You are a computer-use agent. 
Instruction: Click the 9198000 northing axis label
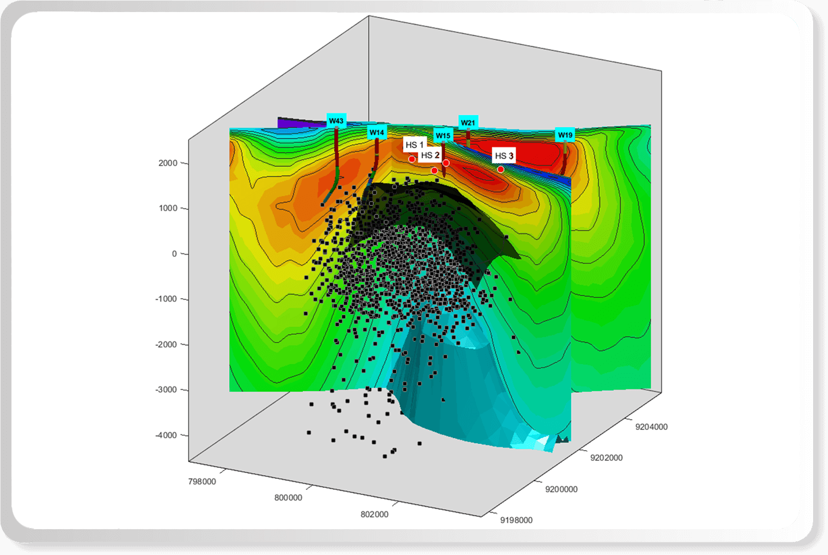516,520
